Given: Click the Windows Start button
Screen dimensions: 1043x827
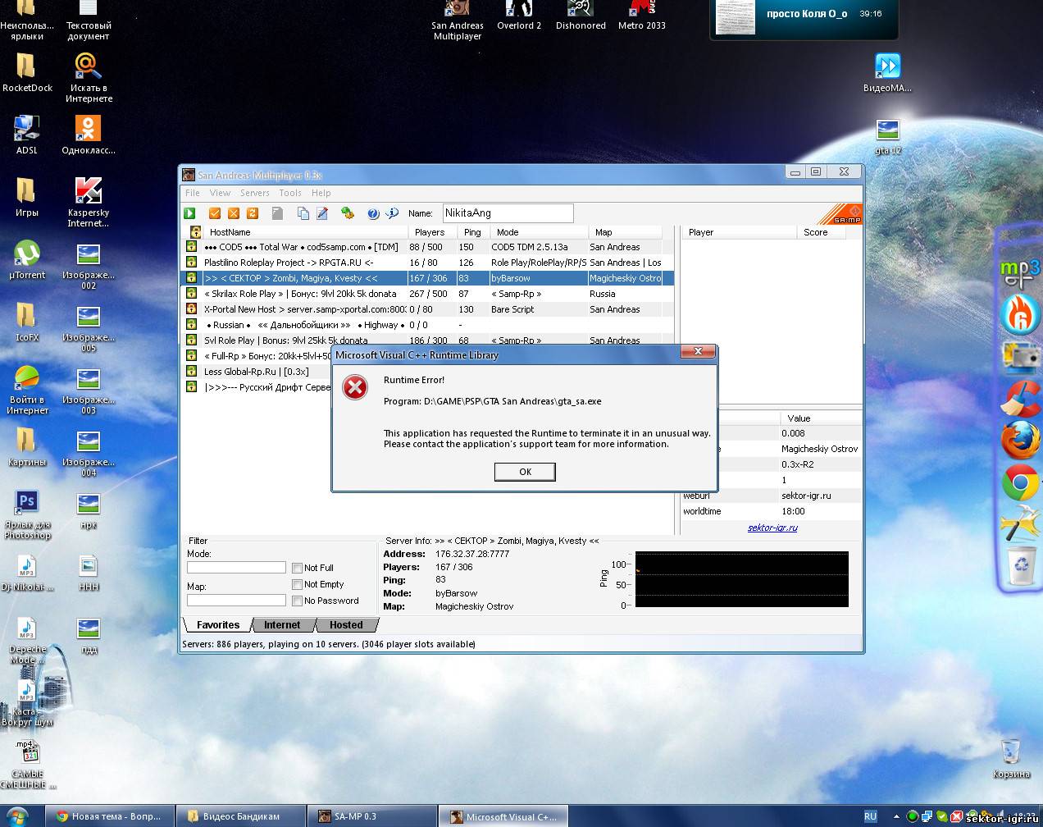Looking at the screenshot, I should tap(18, 816).
